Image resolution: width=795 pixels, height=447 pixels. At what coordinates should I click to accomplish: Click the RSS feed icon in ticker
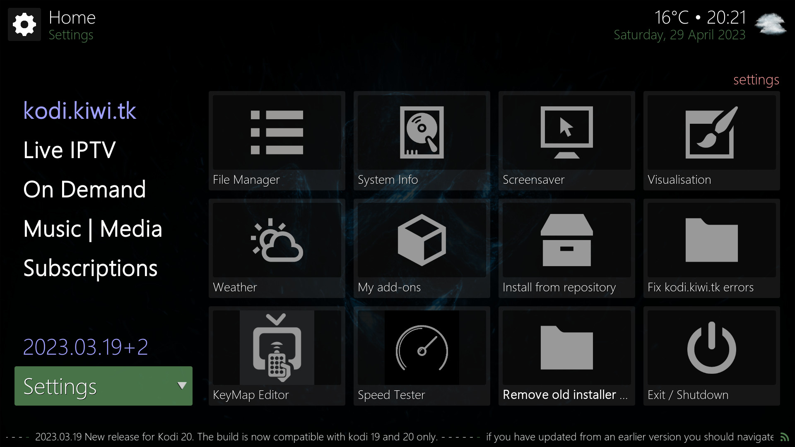click(x=784, y=437)
